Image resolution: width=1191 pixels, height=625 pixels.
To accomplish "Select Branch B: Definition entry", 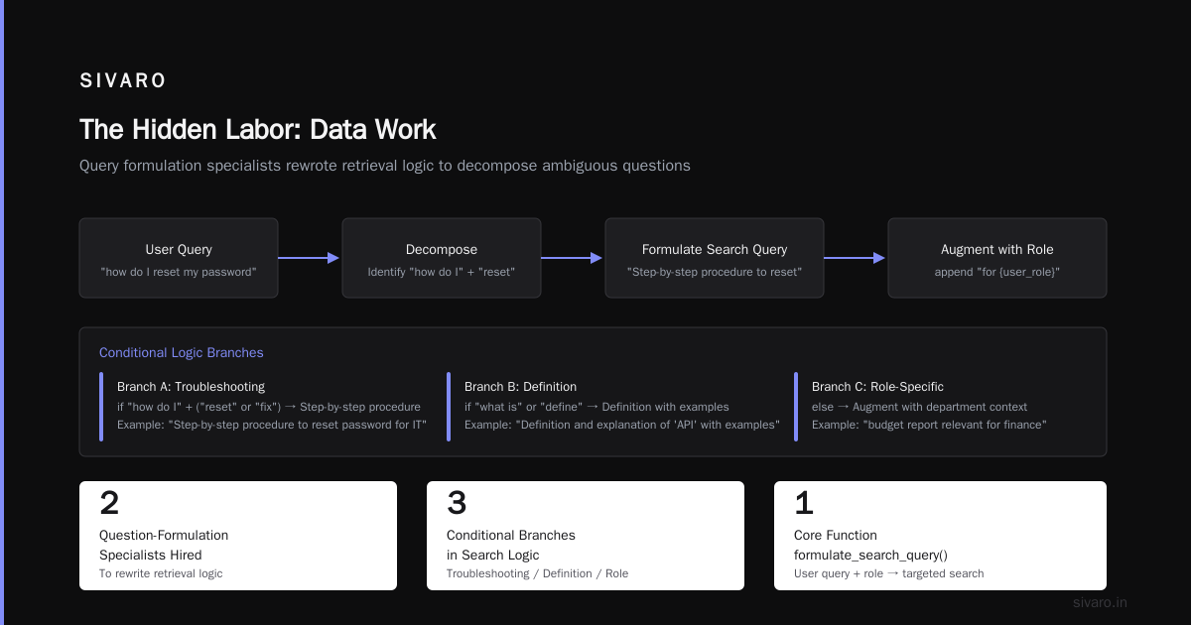I will point(615,406).
